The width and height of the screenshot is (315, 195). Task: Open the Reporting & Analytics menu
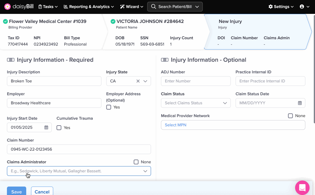point(89,7)
